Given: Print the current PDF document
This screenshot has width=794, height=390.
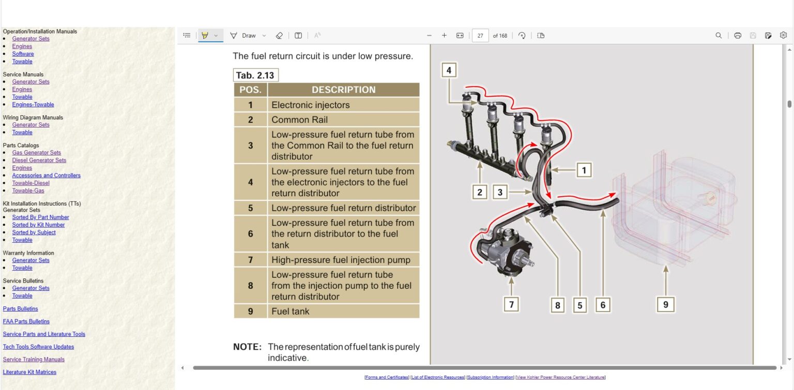Looking at the screenshot, I should coord(738,35).
